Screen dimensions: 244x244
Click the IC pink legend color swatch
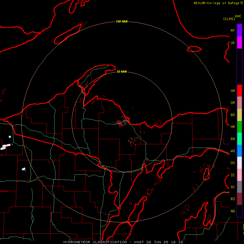(239, 175)
